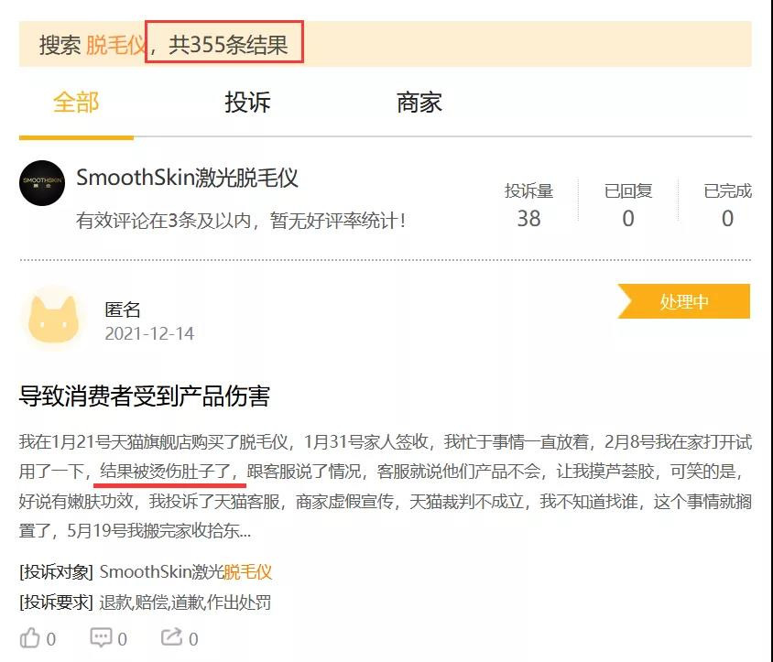The image size is (773, 662).
Task: Open complaint titled 导致消费者受到产品伤害
Action: [144, 396]
